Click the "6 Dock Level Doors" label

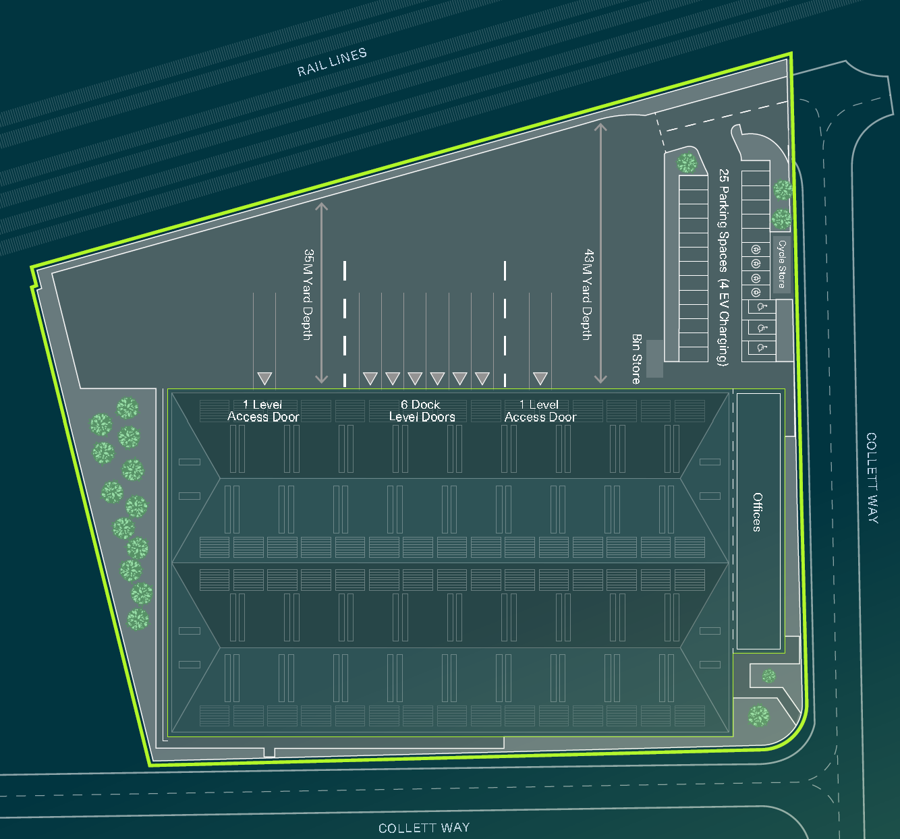click(422, 411)
